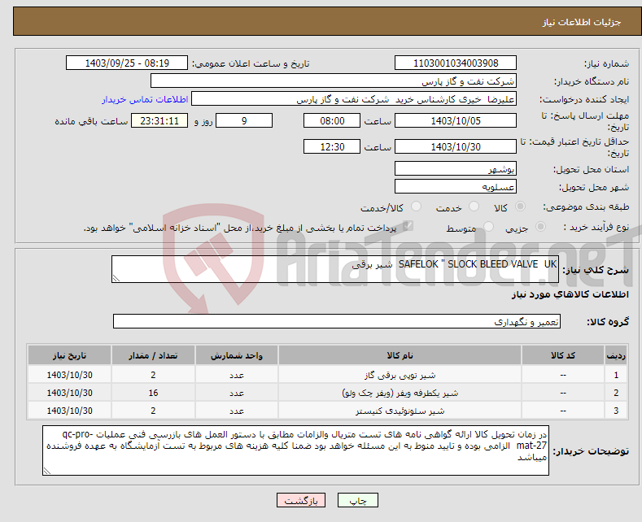642x522 pixels.
Task: Toggle the treasury bonds payment checkbox
Action: [x=408, y=226]
